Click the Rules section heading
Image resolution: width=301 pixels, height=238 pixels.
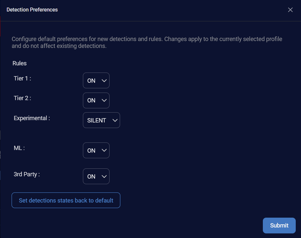(x=19, y=63)
